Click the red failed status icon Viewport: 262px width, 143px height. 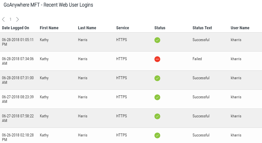(x=157, y=59)
